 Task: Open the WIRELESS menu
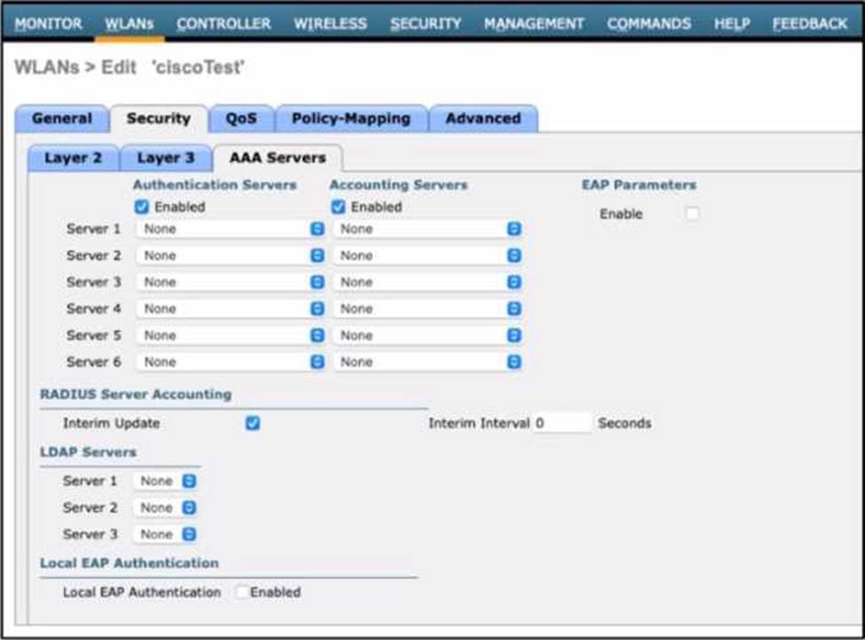point(330,24)
